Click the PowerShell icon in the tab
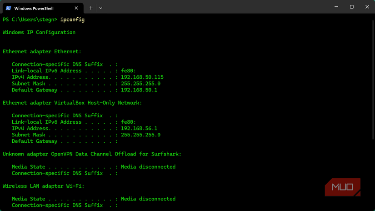 click(8, 8)
